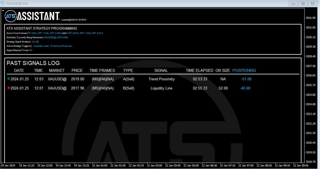Click the 2024.00 price scale label
320x169 pixels.
[311, 104]
